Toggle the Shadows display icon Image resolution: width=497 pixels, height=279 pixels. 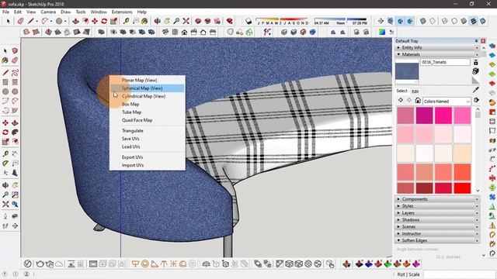pos(248,21)
